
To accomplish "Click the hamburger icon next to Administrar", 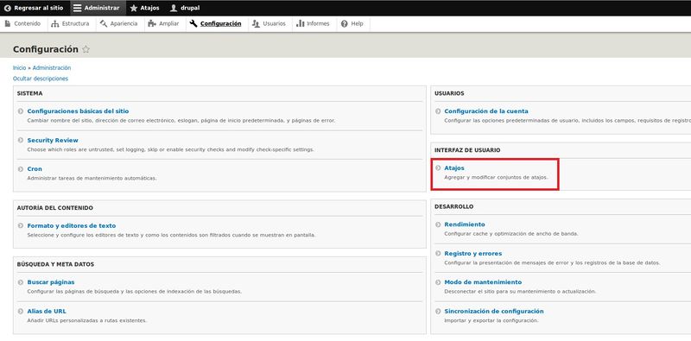I will [x=77, y=8].
